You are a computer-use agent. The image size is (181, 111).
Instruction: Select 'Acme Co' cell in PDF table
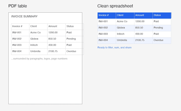point(38,33)
